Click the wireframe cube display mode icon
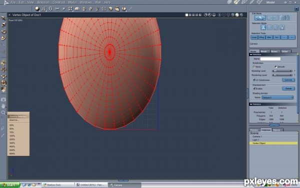The height and width of the screenshot is (188, 300). pyautogui.click(x=228, y=15)
